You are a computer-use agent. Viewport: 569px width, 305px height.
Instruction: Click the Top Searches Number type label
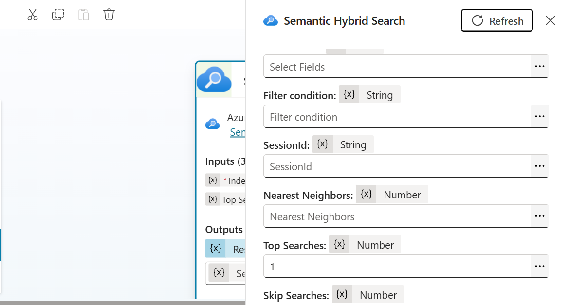pyautogui.click(x=375, y=245)
